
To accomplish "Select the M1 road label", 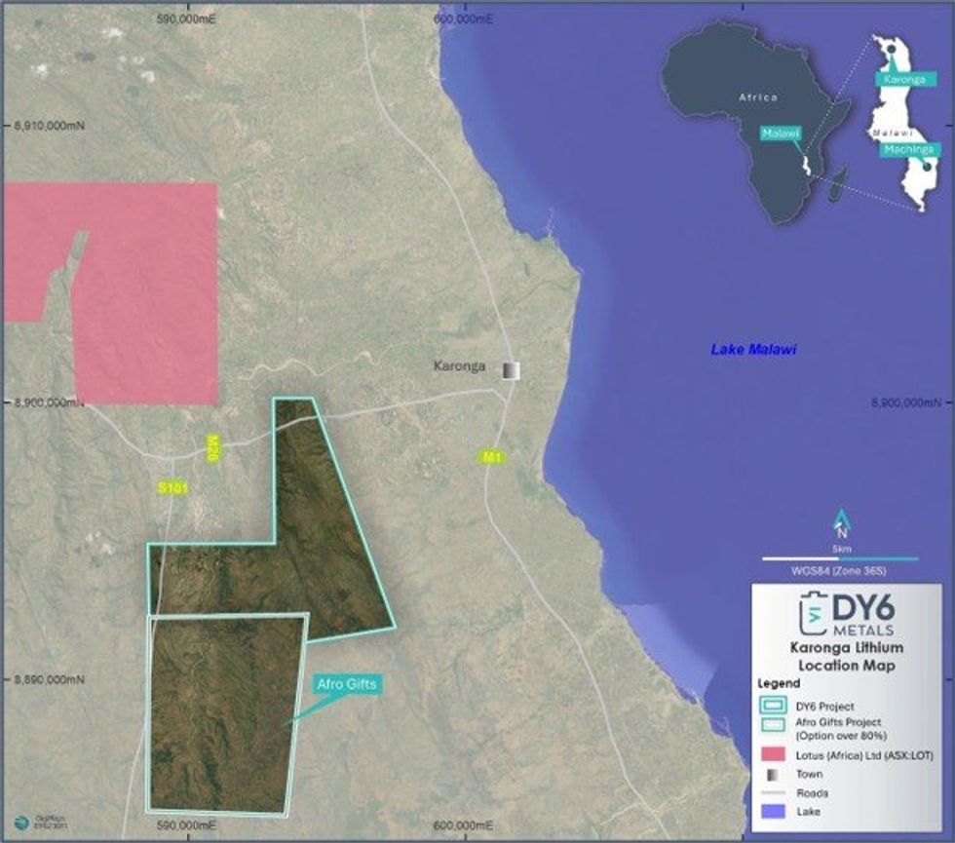I will click(x=490, y=456).
